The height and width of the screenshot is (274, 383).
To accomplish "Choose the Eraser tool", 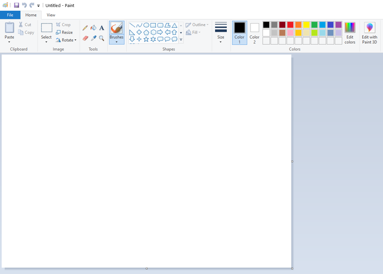I will click(x=85, y=38).
